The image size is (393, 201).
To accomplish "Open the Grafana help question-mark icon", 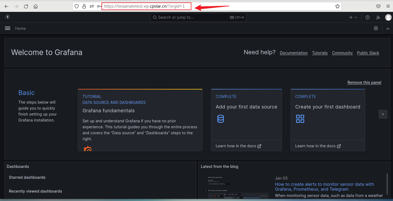I will (368, 17).
